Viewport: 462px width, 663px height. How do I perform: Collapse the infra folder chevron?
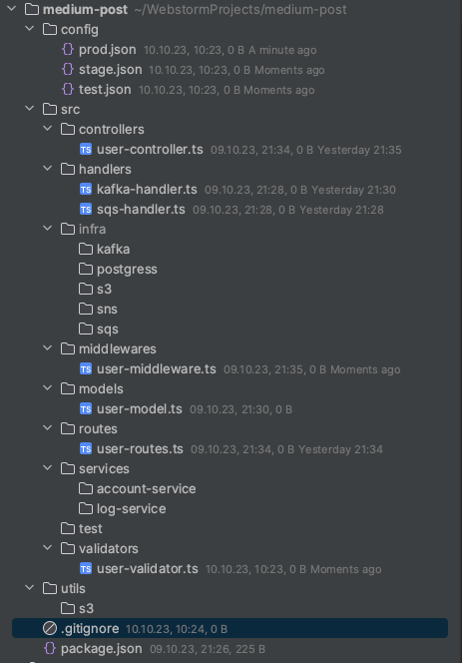coord(48,229)
